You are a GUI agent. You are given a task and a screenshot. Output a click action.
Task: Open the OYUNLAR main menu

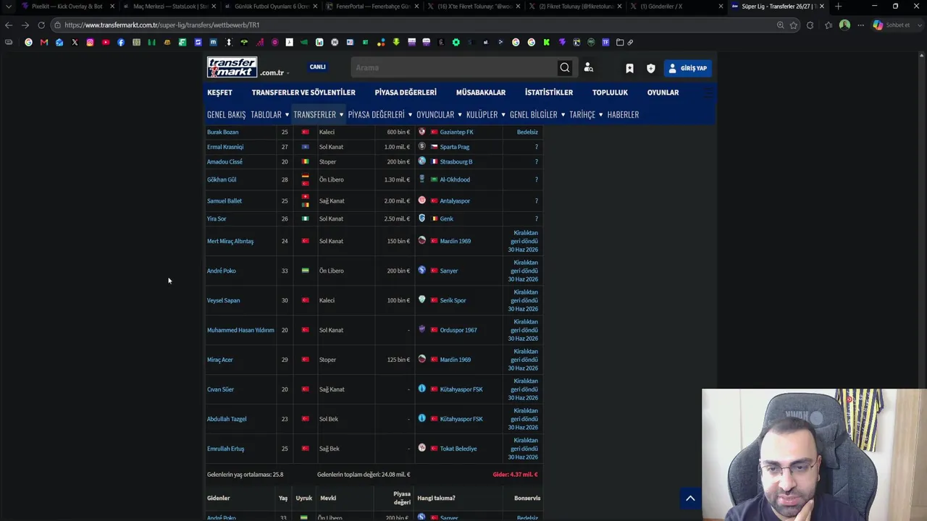[x=663, y=92]
